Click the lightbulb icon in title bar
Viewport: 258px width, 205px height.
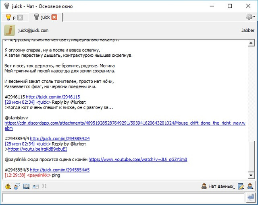point(7,6)
